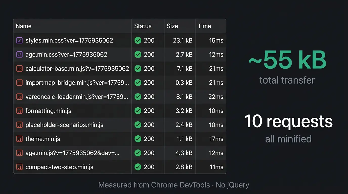Viewport: 348px width, 194px height.
Task: Click the JS icon beside importmap-bridge.min.js
Action: 20,83
